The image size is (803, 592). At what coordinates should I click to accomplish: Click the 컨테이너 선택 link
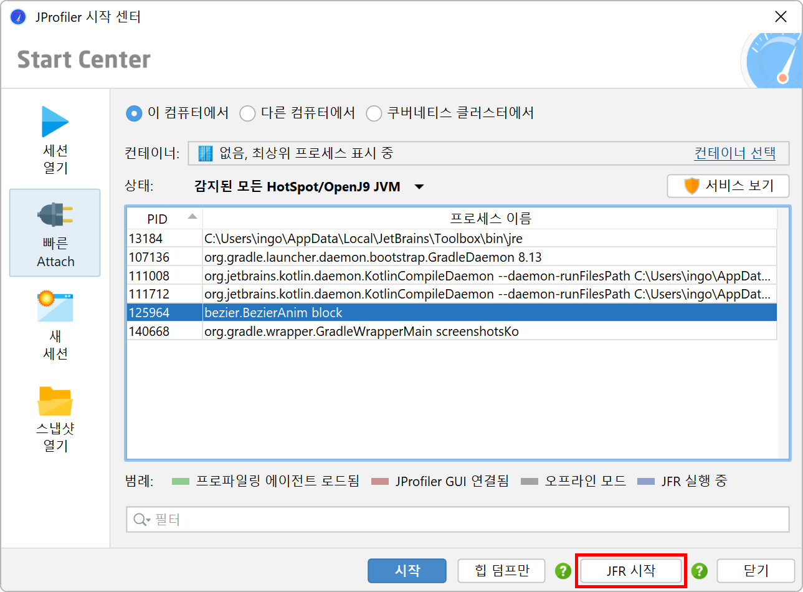pos(735,153)
